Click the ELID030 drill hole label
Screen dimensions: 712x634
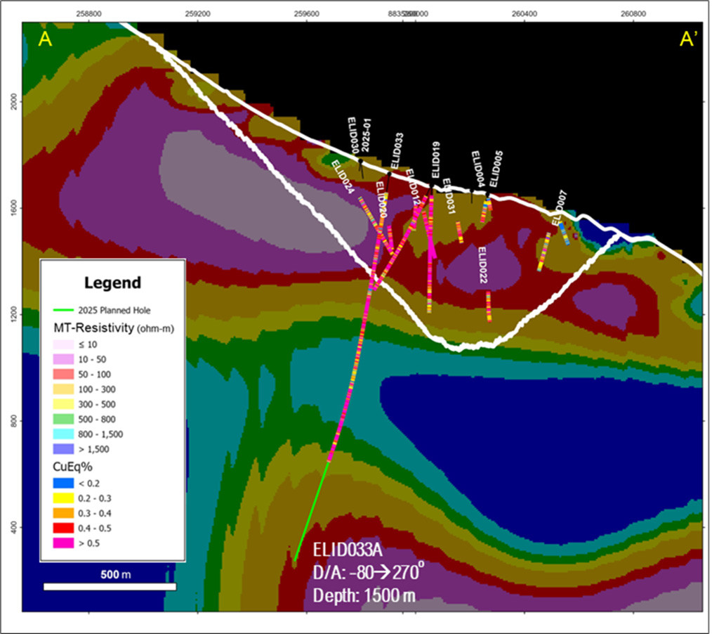[354, 136]
